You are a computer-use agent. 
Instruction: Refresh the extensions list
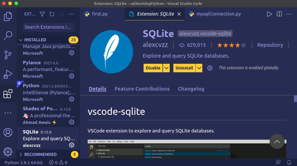click(x=52, y=14)
